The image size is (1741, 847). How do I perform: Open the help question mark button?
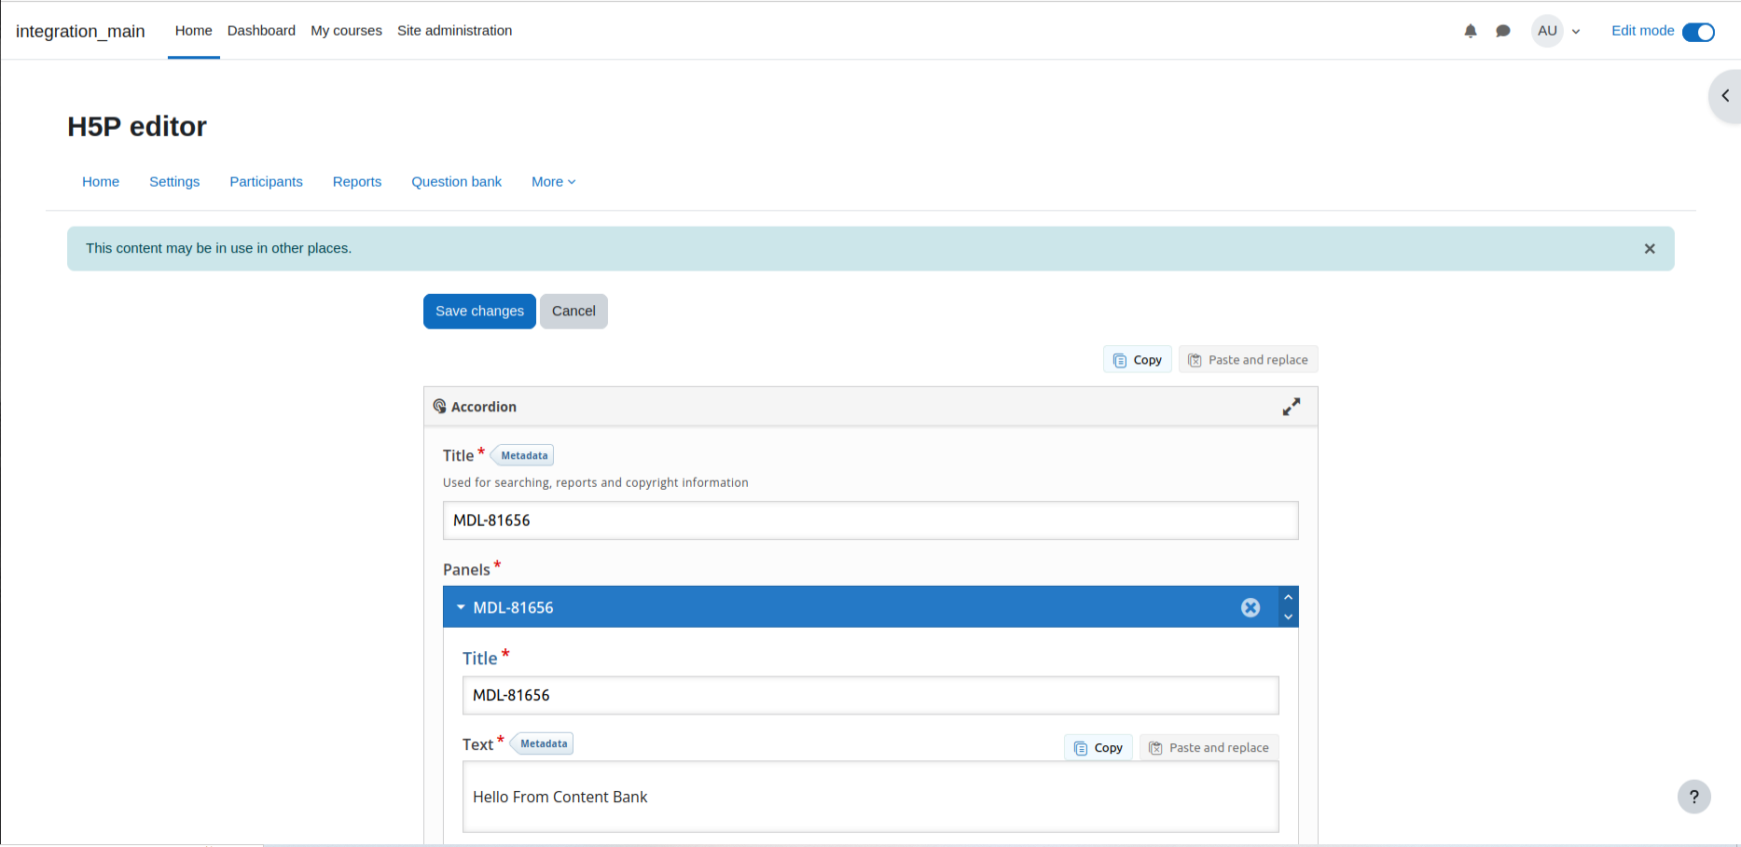(x=1694, y=797)
